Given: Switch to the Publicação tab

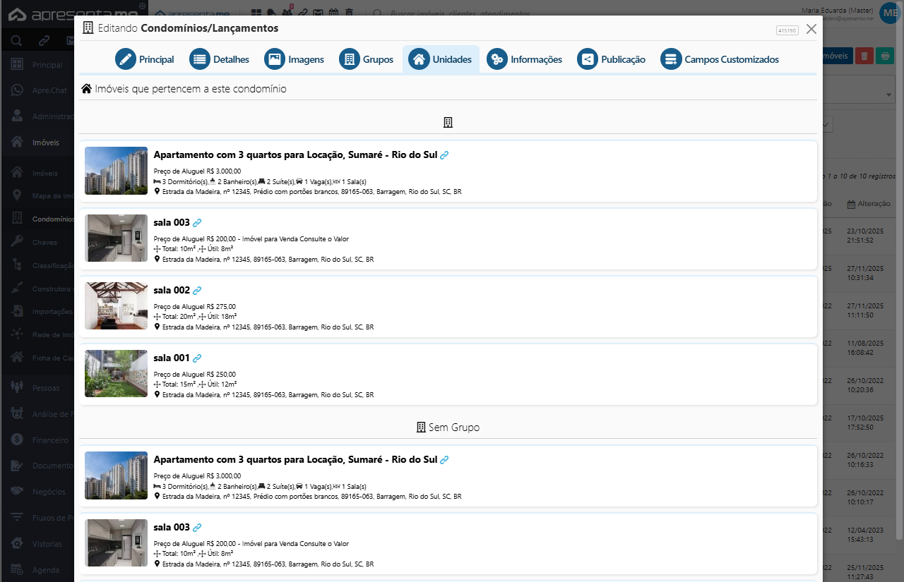Looking at the screenshot, I should [612, 59].
